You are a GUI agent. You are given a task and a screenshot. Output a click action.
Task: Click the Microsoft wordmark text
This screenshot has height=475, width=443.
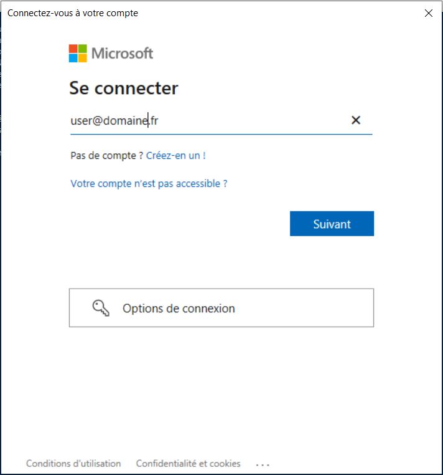click(x=122, y=54)
